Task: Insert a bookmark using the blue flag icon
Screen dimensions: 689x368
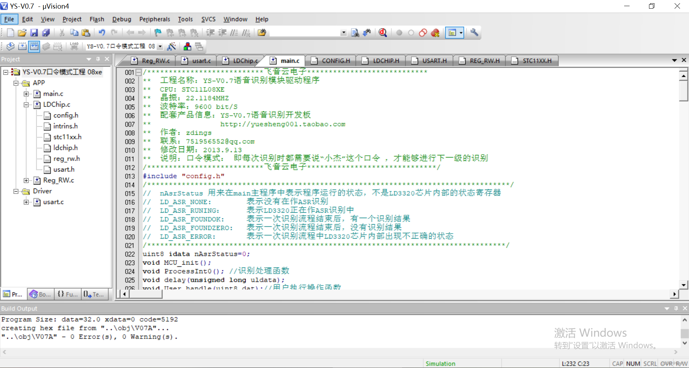Action: point(158,33)
